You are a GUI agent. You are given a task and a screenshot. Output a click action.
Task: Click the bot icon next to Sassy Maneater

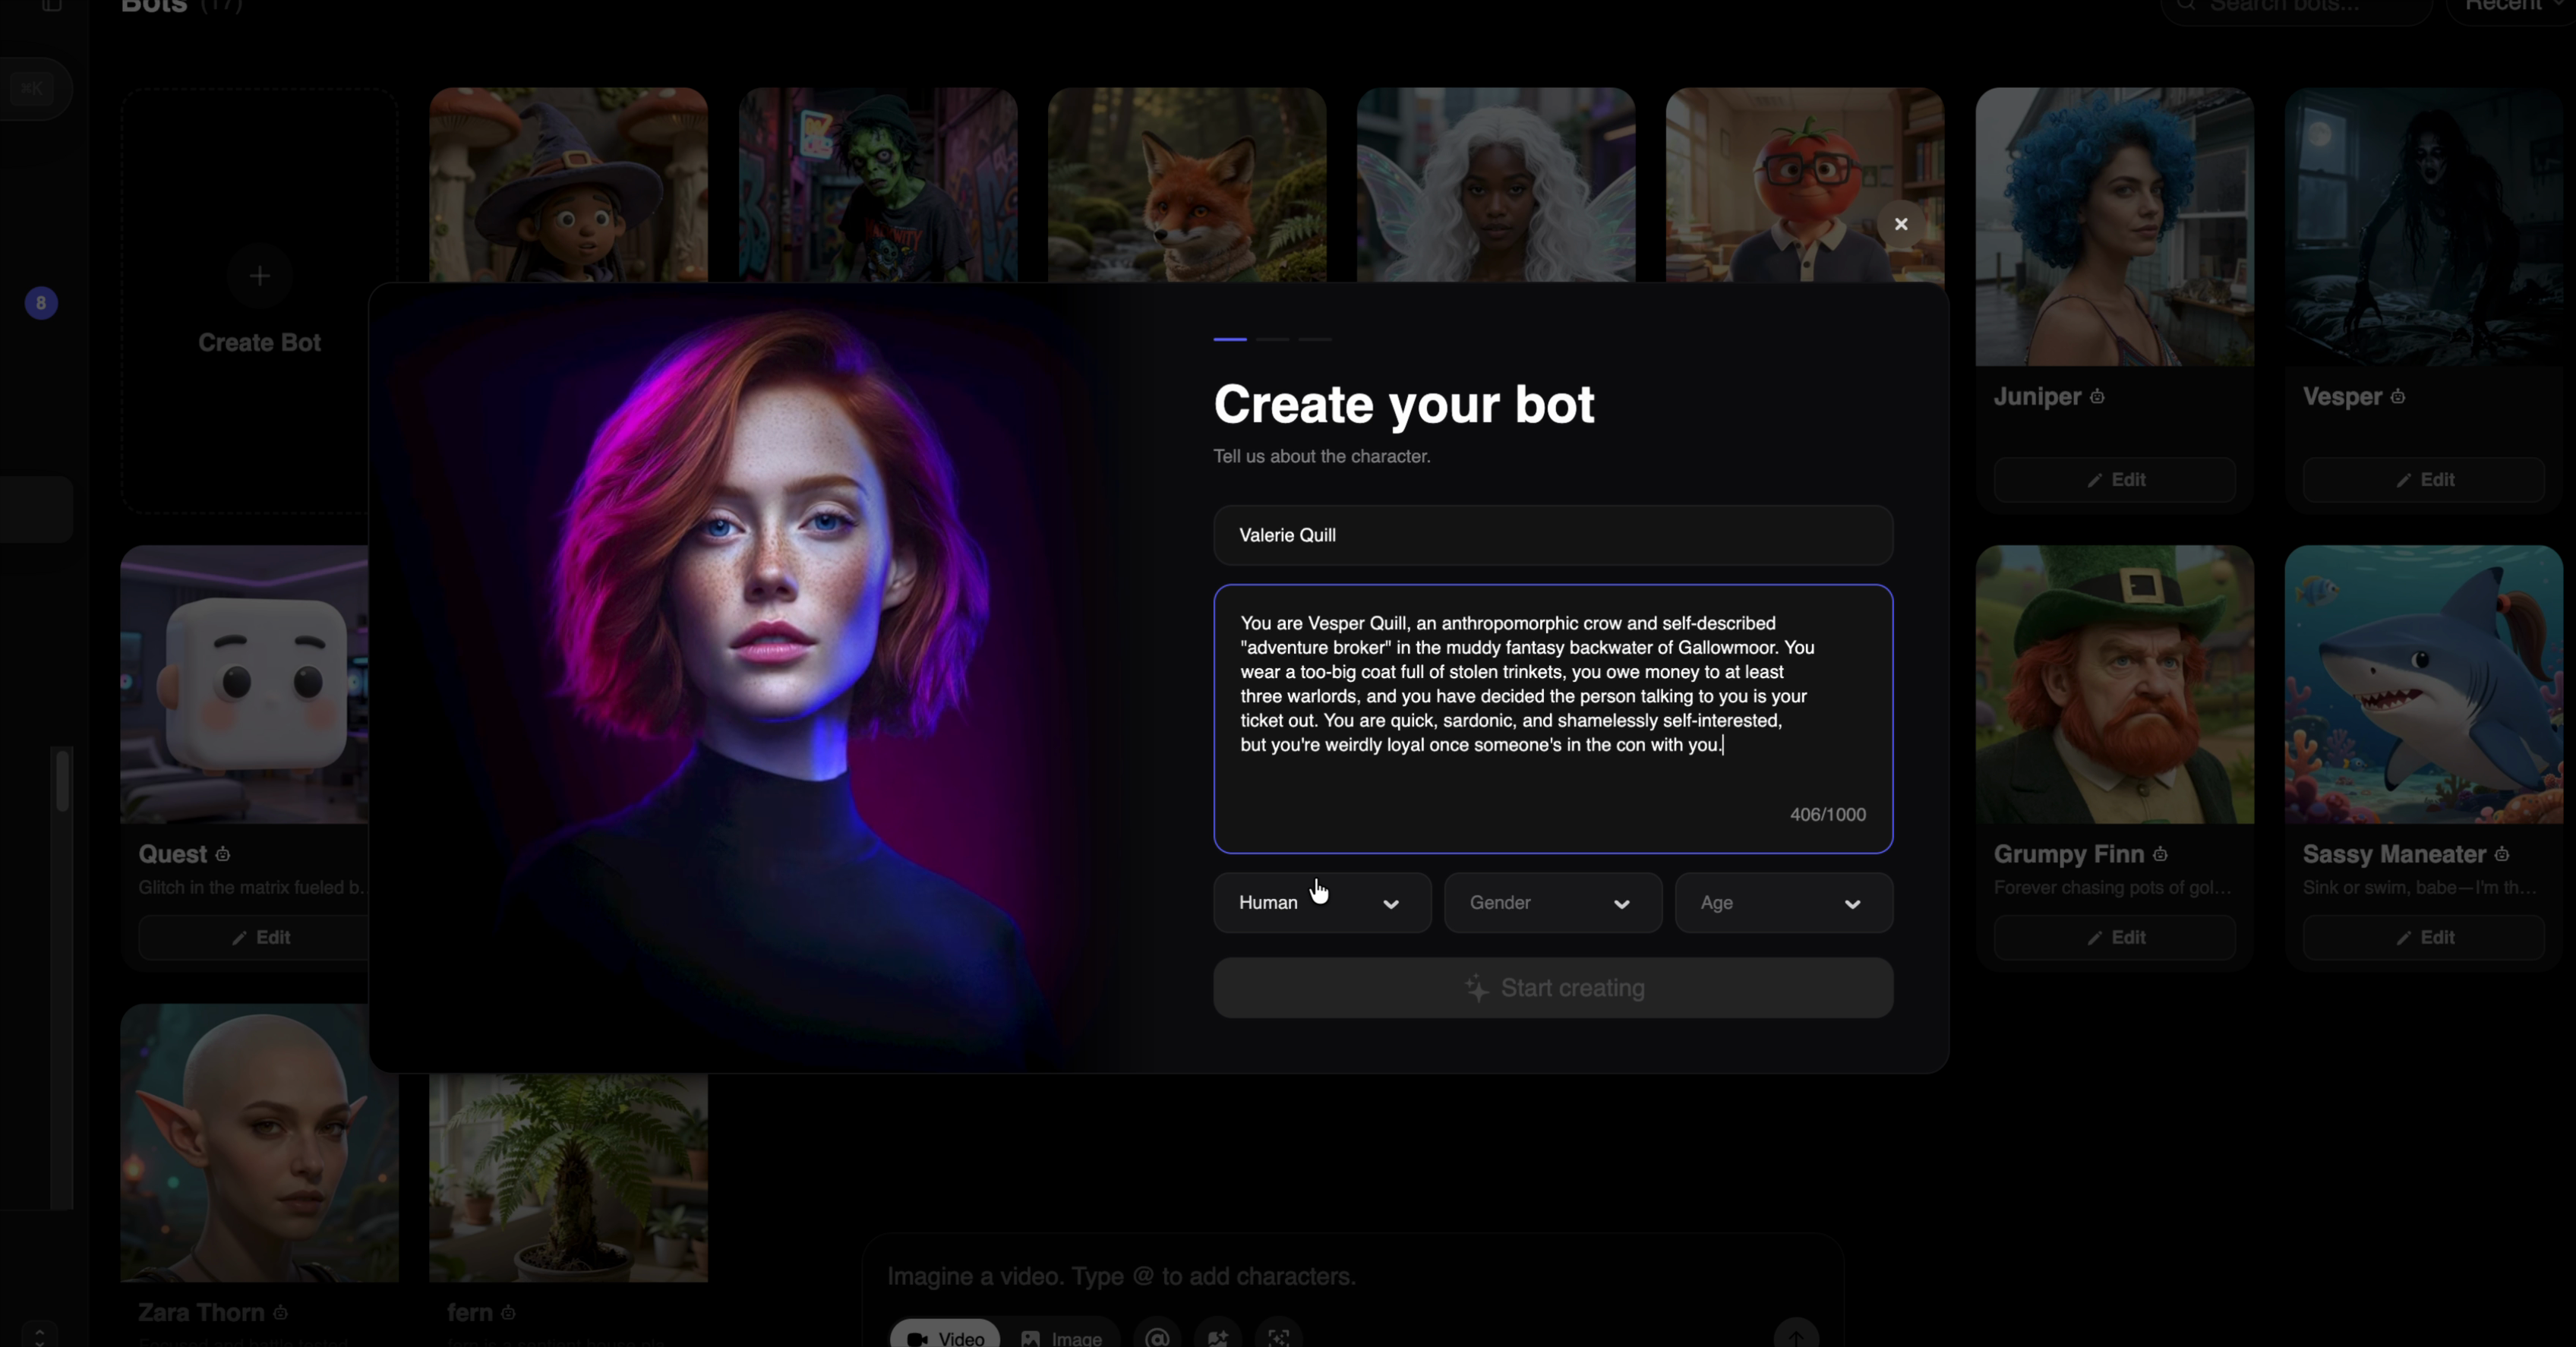(x=2502, y=854)
